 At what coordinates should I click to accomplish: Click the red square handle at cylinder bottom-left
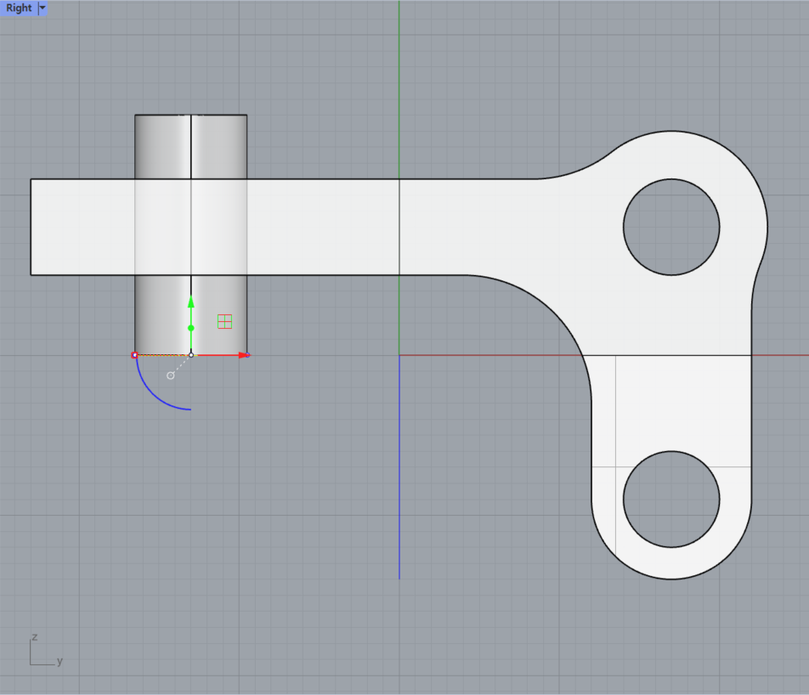[x=134, y=355]
